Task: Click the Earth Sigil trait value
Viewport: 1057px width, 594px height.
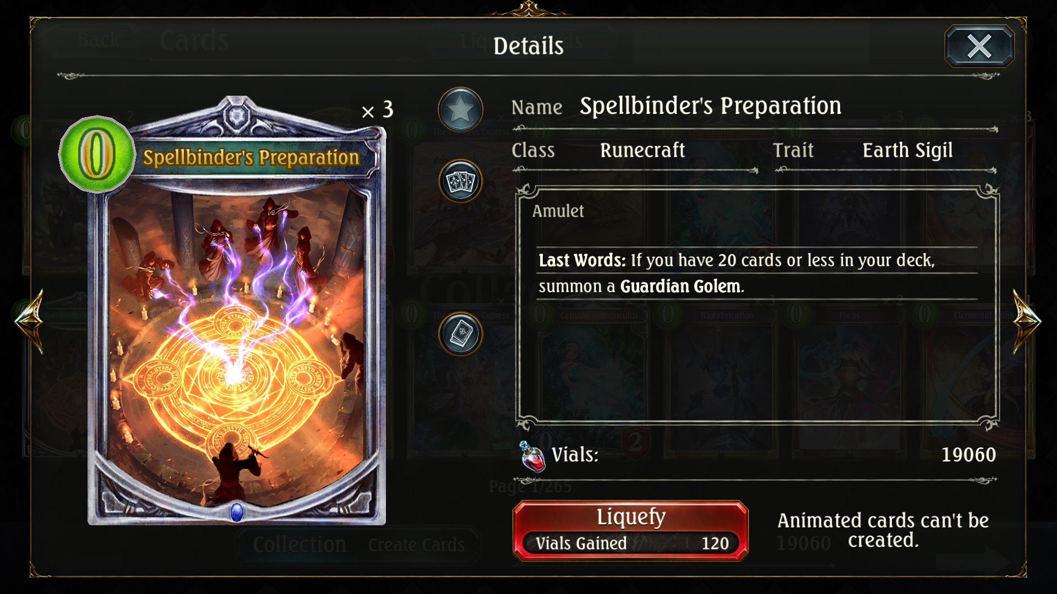Action: click(x=907, y=150)
